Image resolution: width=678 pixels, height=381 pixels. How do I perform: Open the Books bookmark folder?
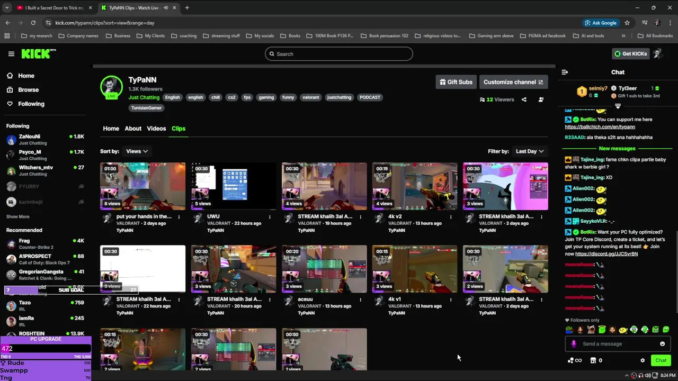290,36
